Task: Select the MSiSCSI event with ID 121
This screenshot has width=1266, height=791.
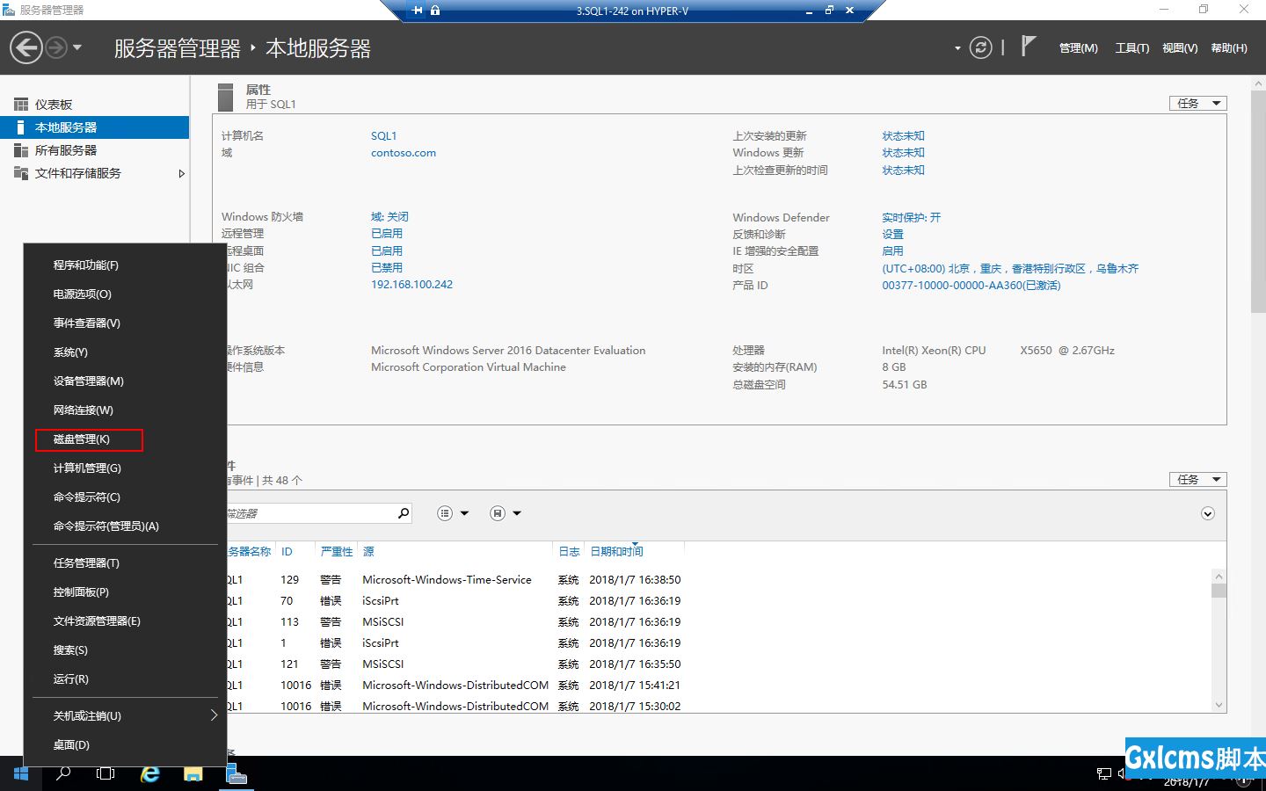Action: click(717, 664)
